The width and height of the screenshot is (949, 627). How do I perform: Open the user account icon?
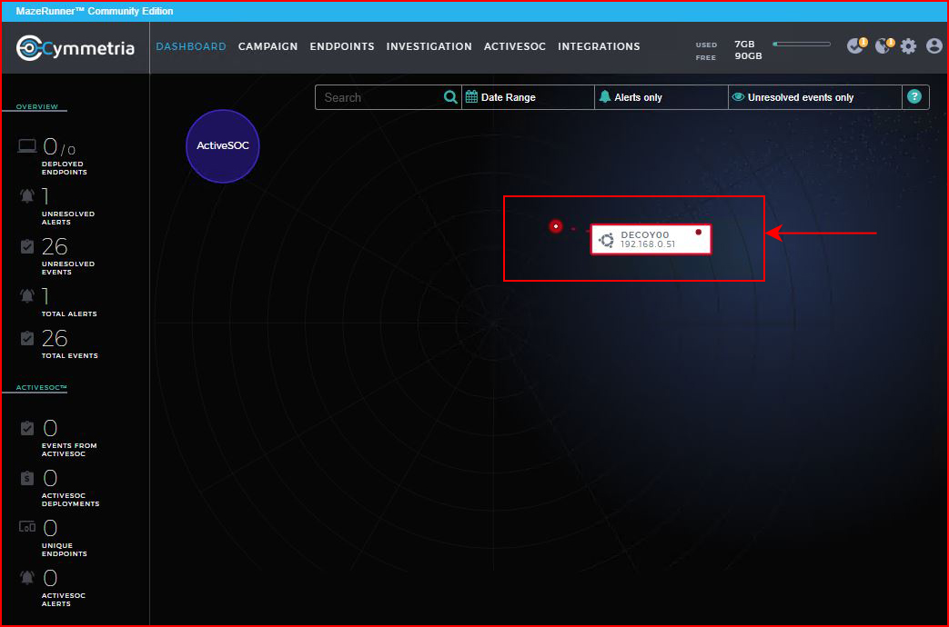[x=934, y=46]
